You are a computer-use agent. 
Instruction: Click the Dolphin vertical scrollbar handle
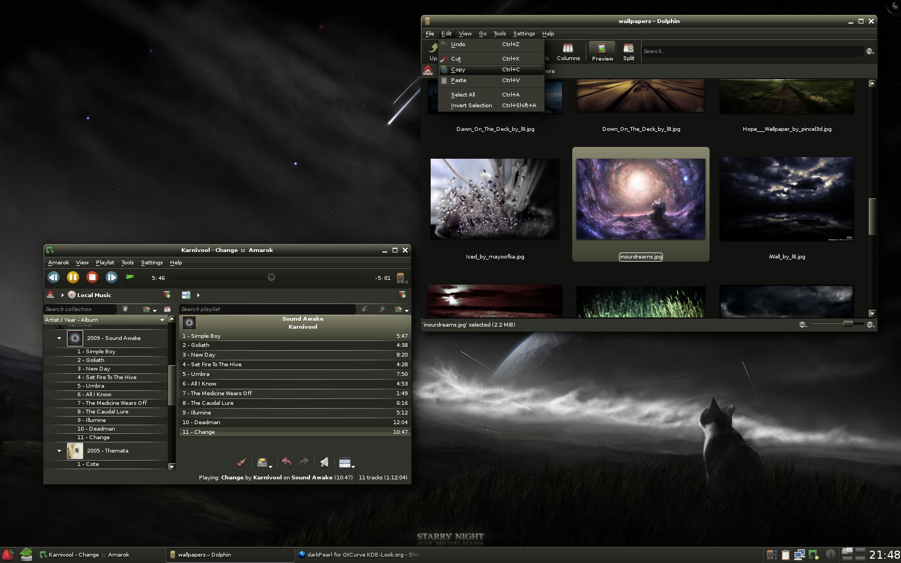point(872,217)
